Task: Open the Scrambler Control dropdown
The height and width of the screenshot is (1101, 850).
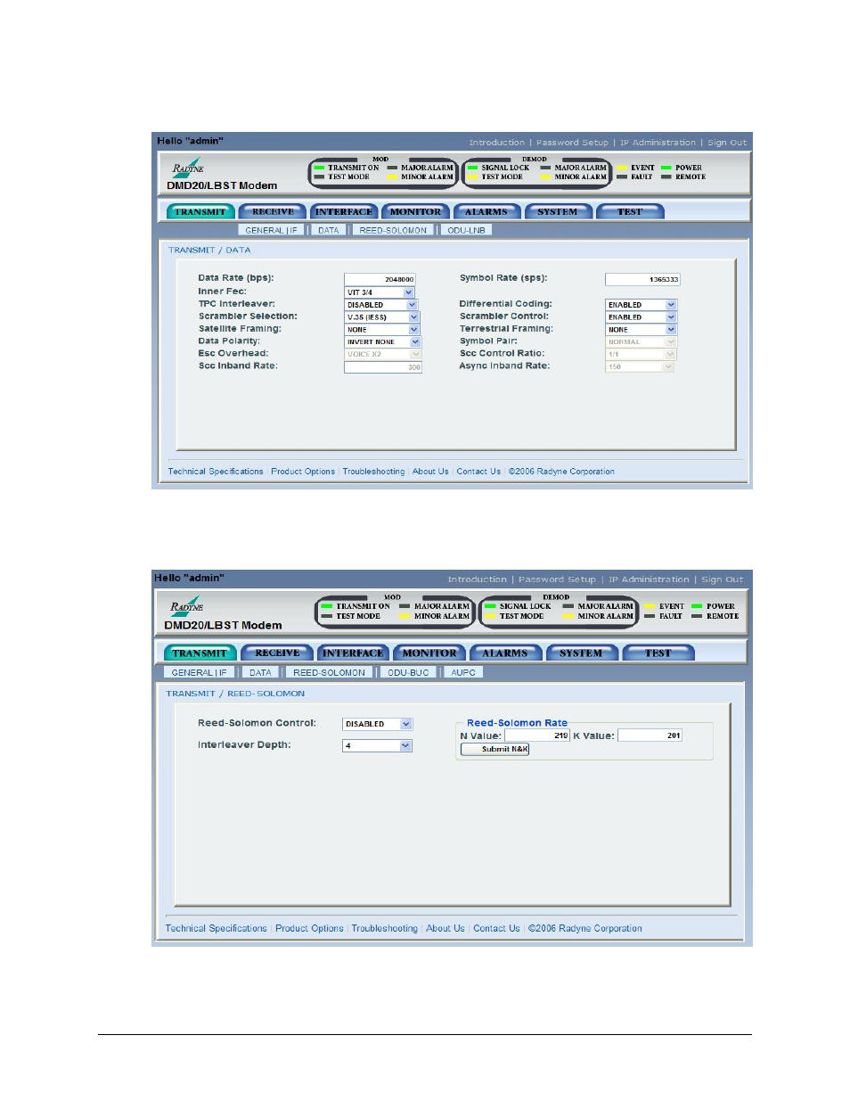Action: click(641, 317)
